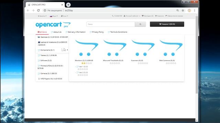Click the Laptops & Notebooks category icon

(39, 42)
